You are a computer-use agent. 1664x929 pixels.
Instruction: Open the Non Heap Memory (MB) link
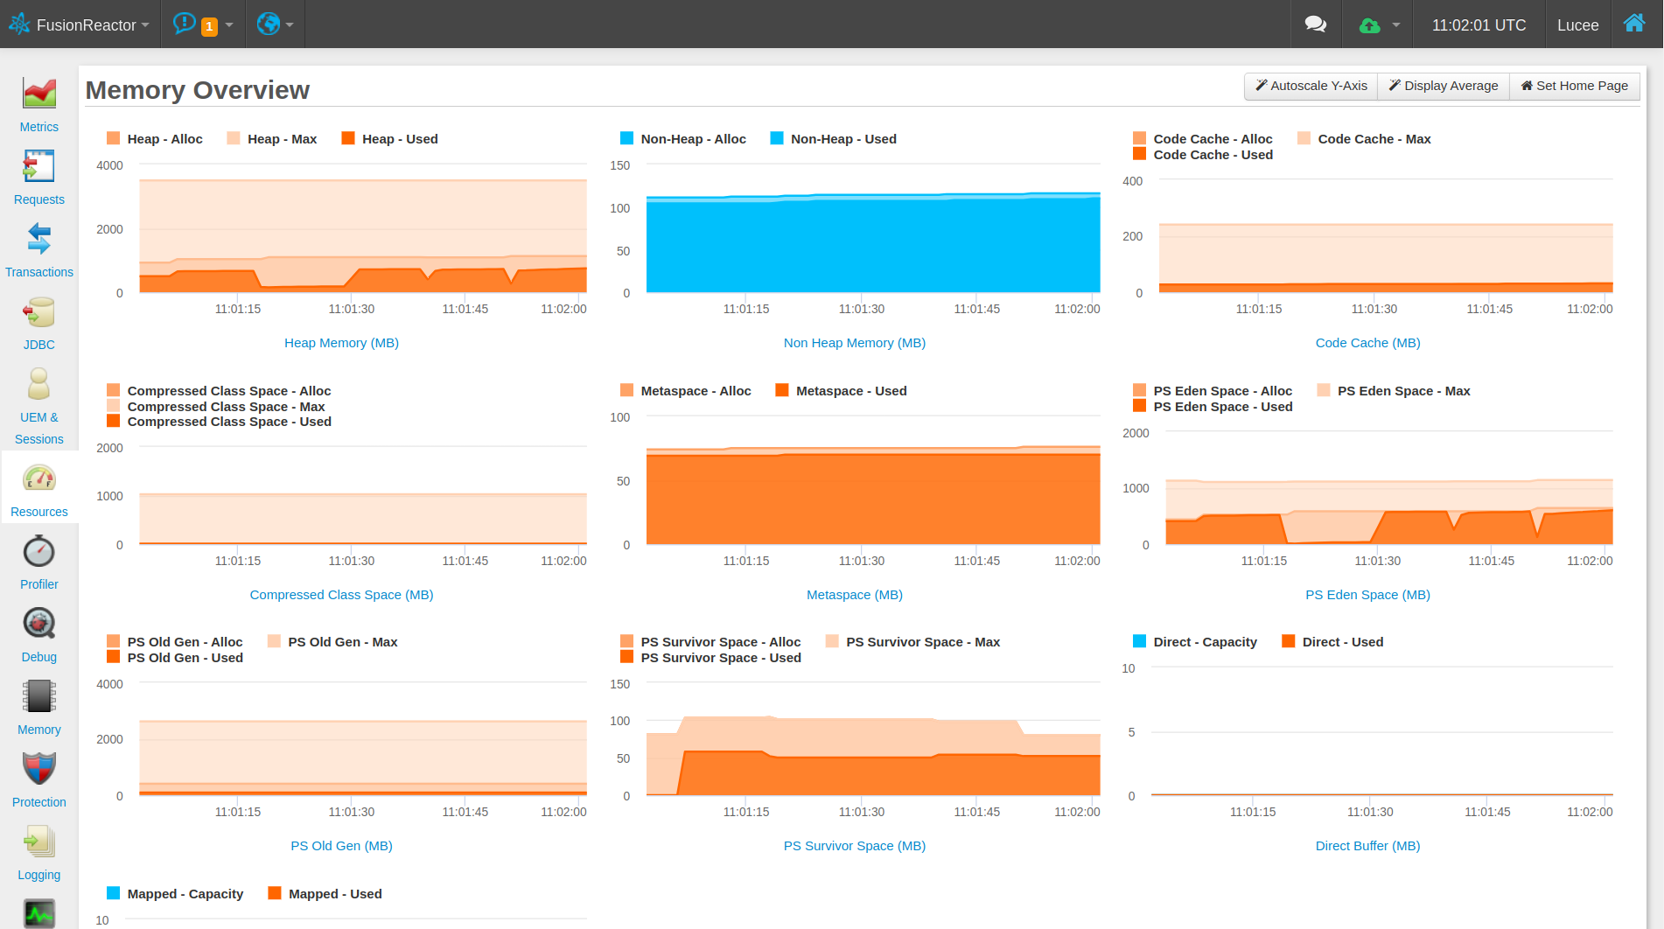[x=855, y=343]
